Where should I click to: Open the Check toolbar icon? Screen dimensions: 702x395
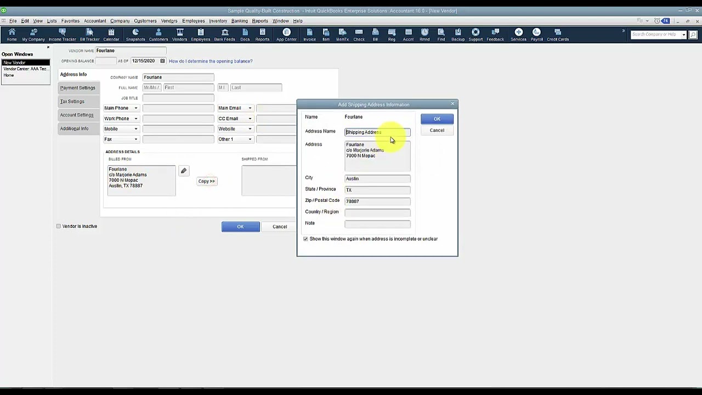(359, 35)
